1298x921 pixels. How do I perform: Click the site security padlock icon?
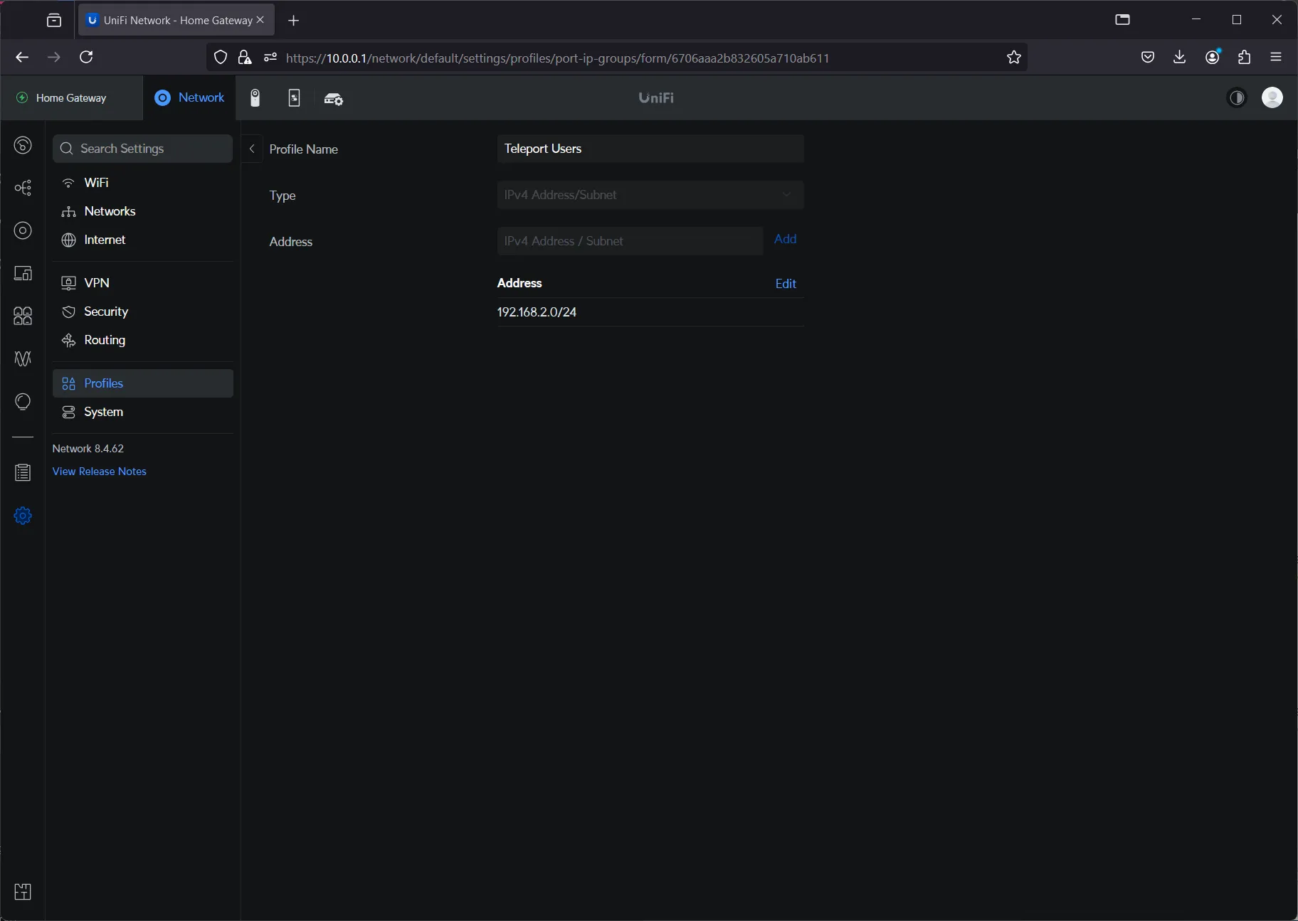[x=244, y=58]
